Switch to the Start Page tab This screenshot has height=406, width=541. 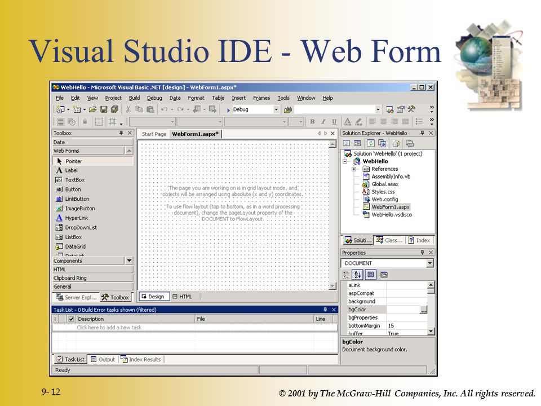[x=154, y=134]
